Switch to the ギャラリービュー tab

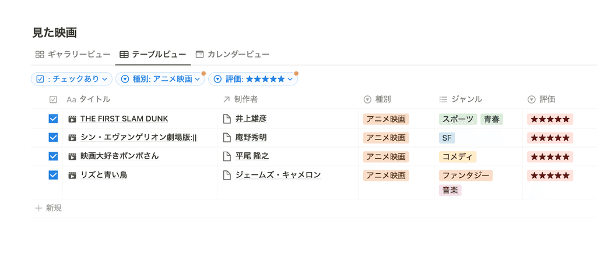click(x=73, y=54)
